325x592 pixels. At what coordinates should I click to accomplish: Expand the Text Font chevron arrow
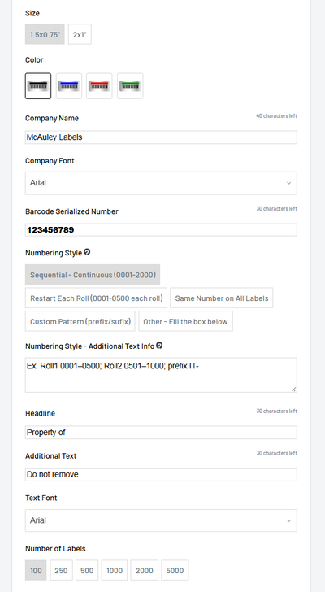pos(288,521)
